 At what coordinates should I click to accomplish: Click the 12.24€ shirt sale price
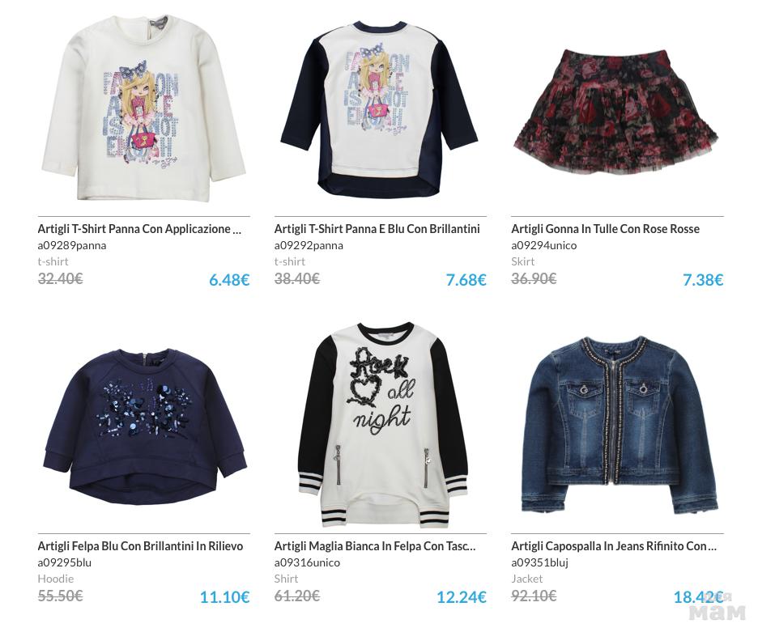pos(462,597)
